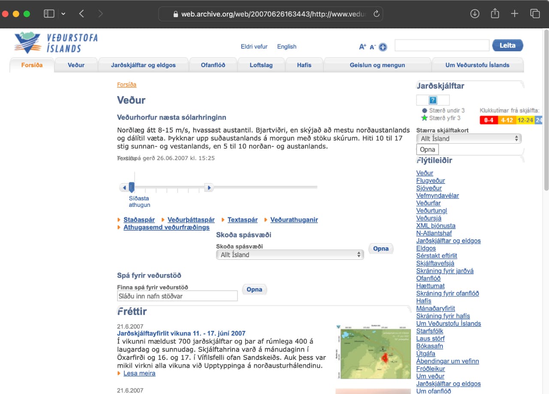Click Opna button next to station search
The width and height of the screenshot is (549, 394).
pos(254,290)
